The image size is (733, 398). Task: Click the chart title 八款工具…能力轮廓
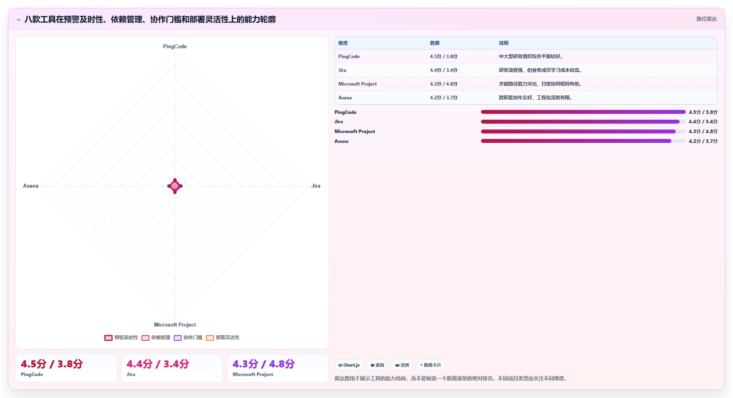click(150, 19)
